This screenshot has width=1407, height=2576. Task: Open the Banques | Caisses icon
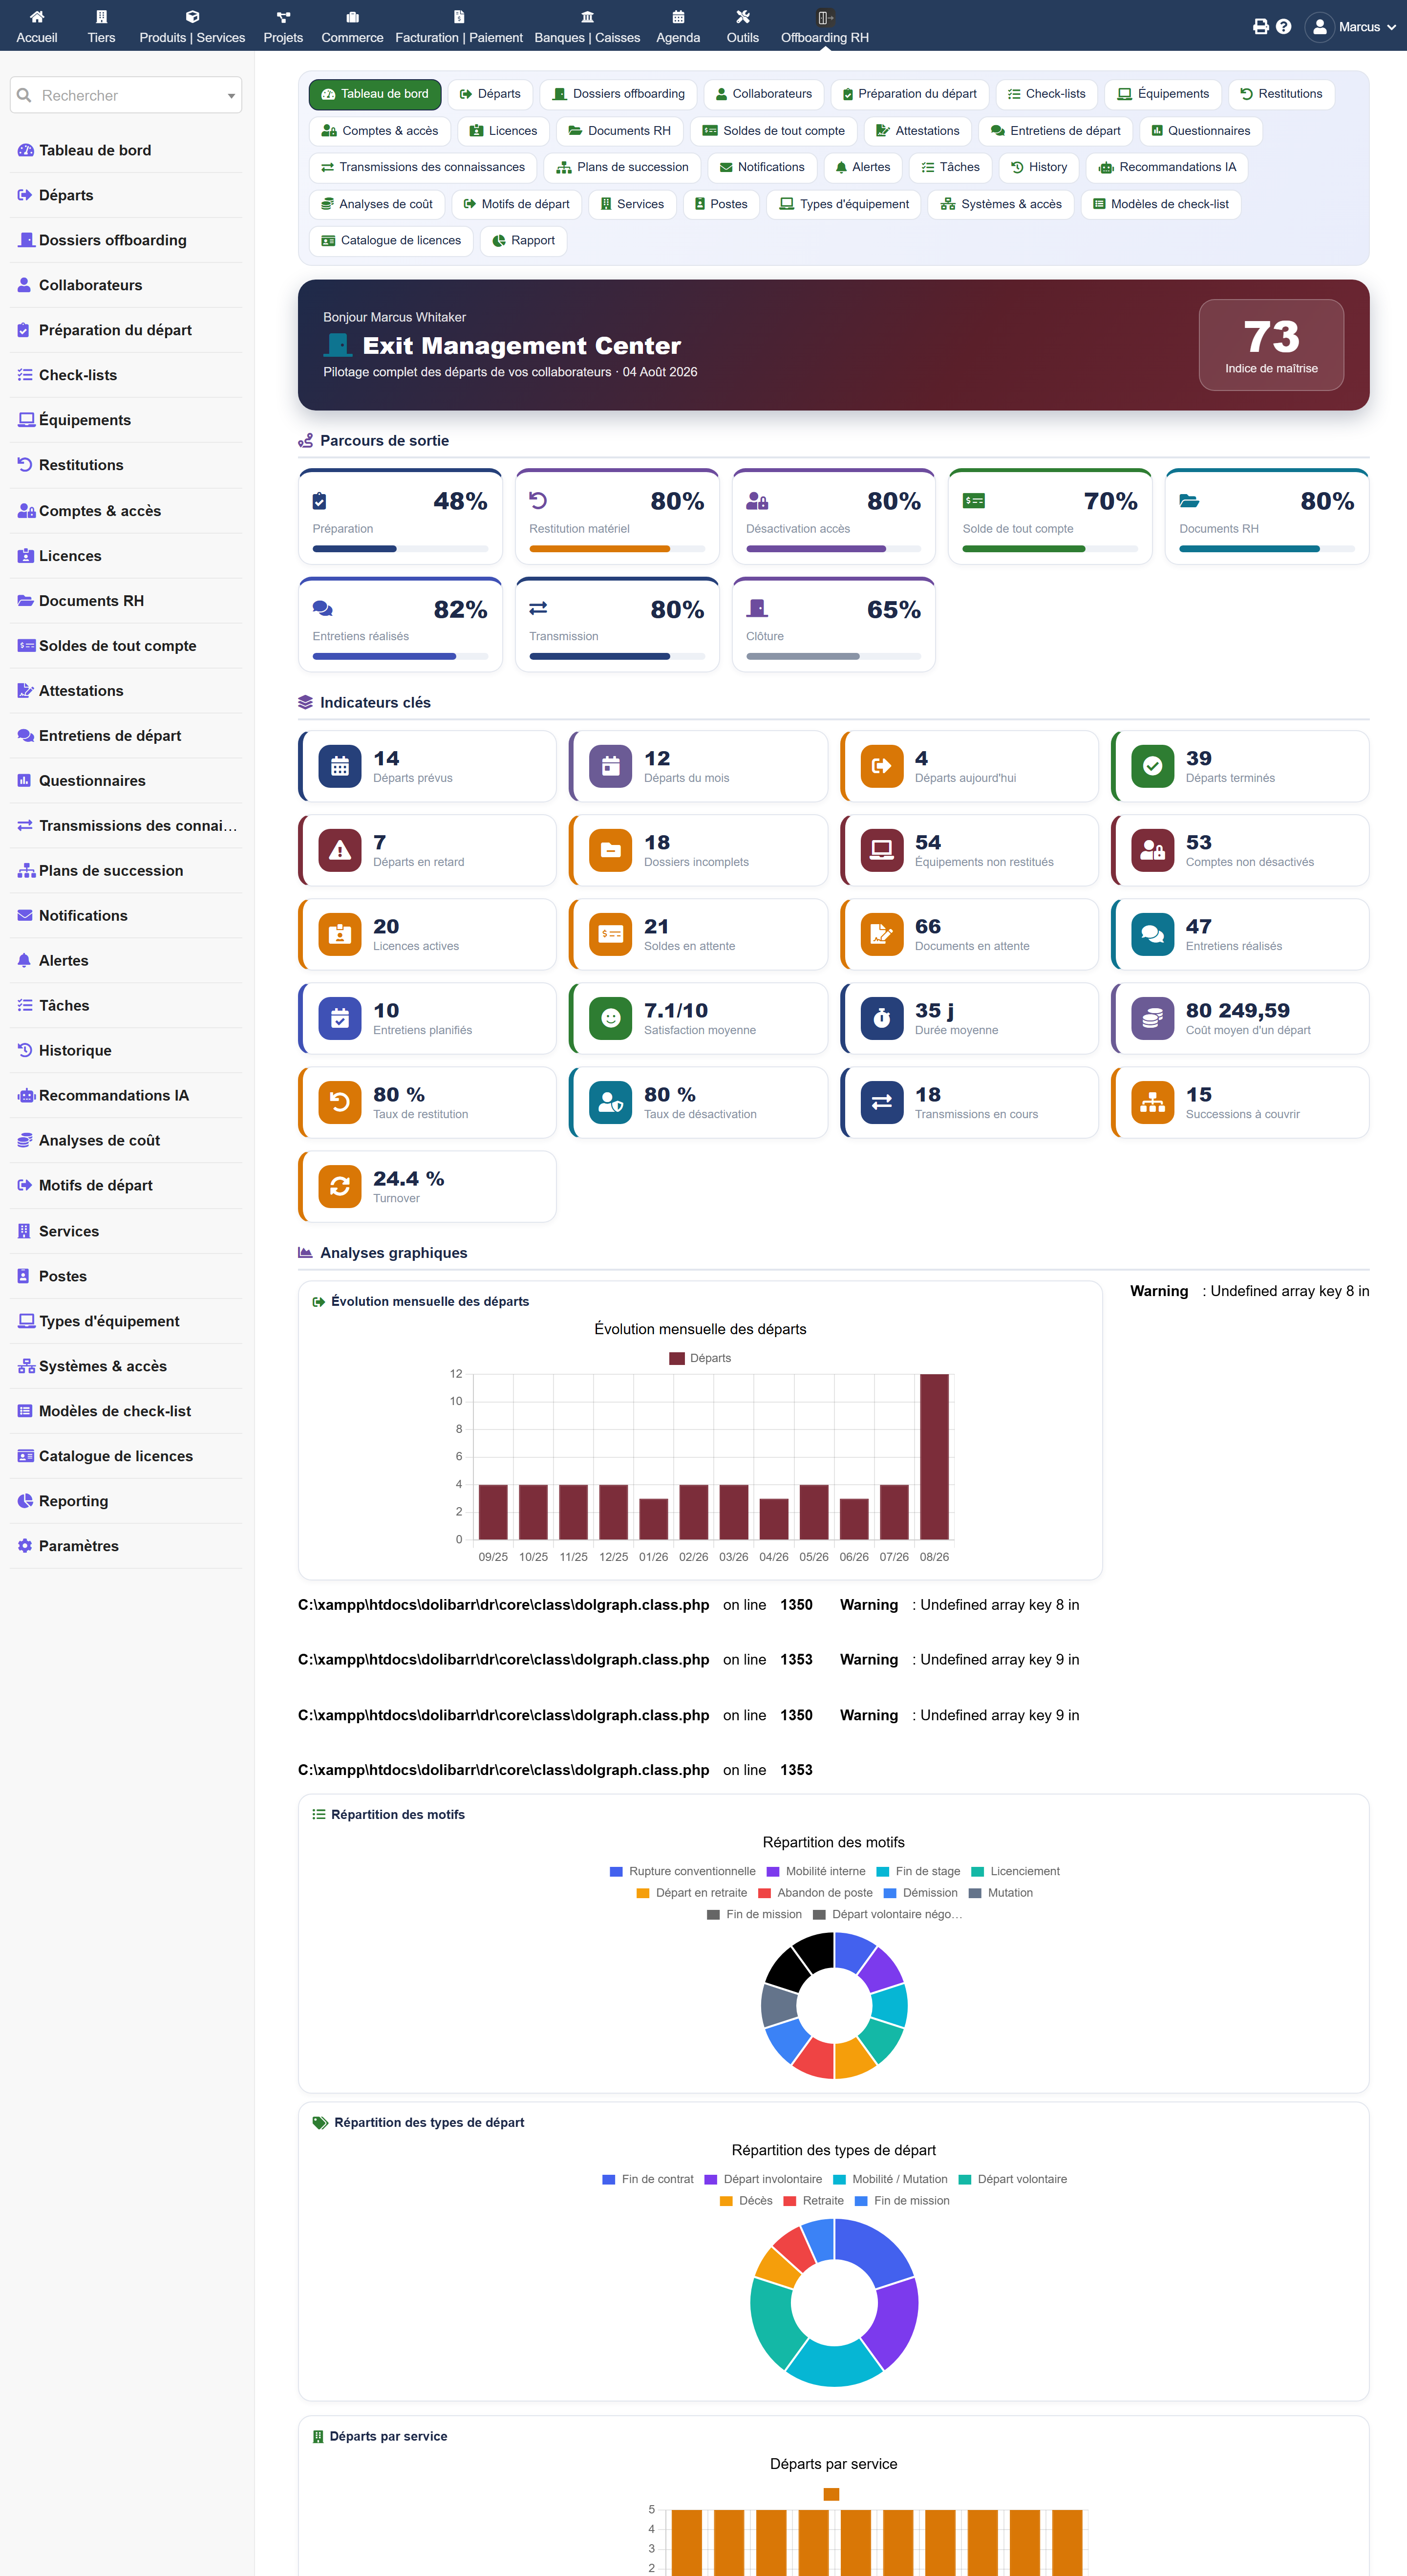click(x=587, y=16)
